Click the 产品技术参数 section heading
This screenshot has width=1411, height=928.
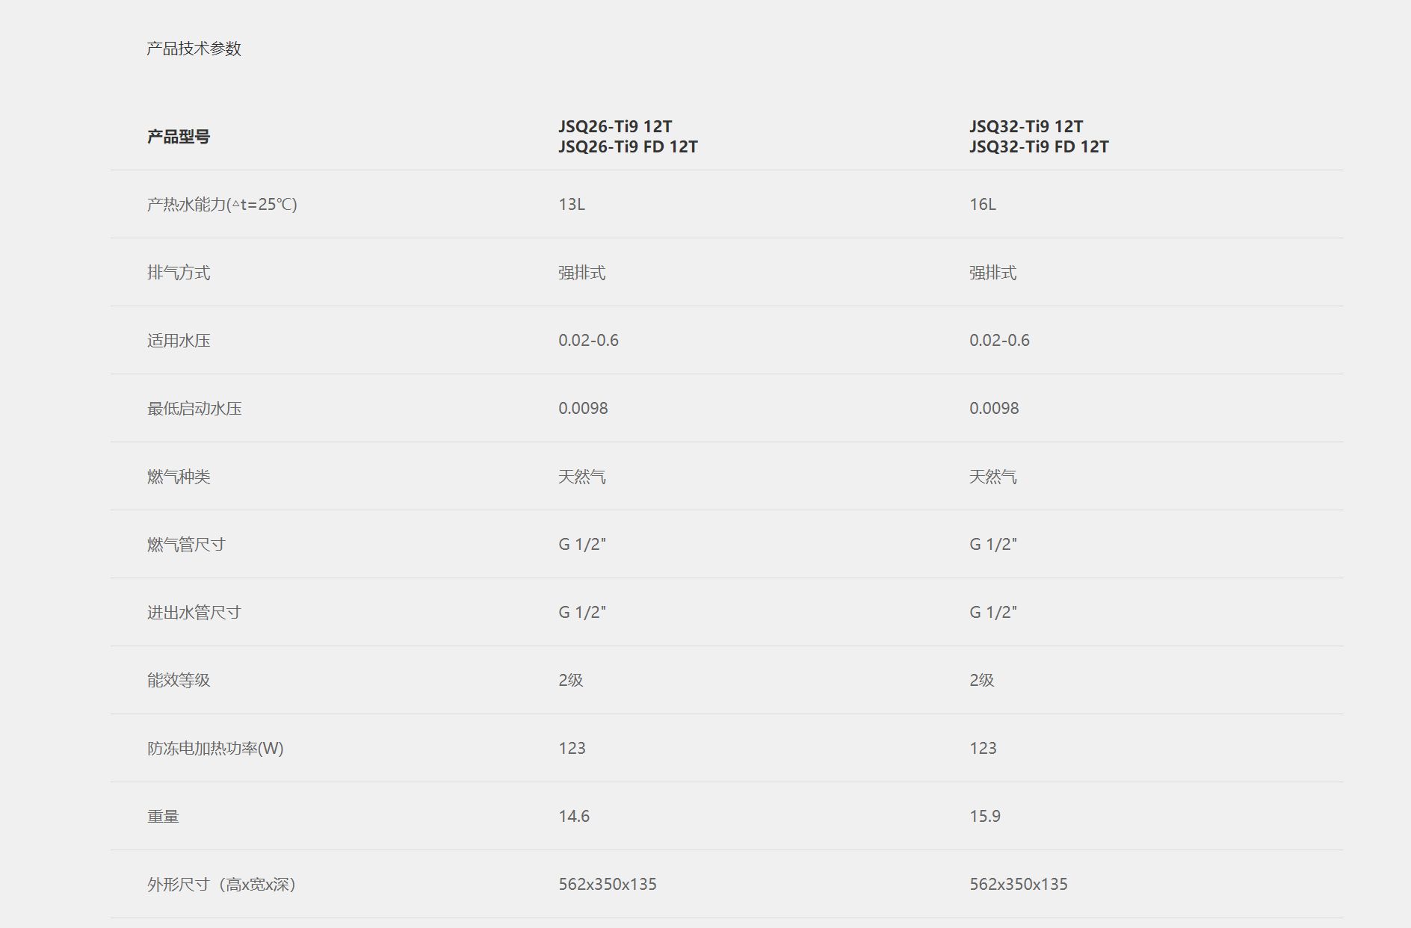point(194,49)
